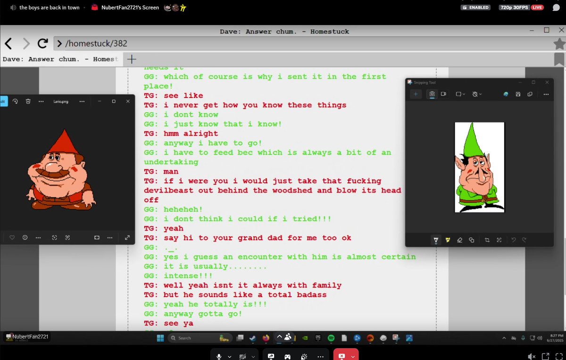
Task: Mute the stream volume speaker icon
Action: tap(532, 356)
